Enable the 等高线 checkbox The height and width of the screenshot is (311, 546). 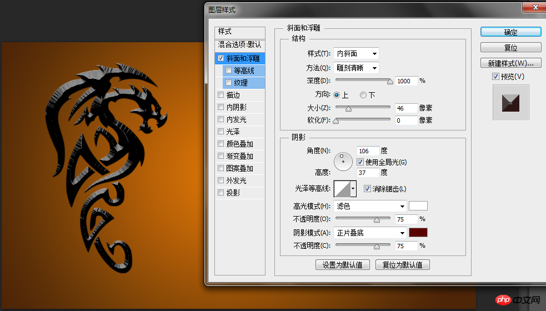click(228, 71)
